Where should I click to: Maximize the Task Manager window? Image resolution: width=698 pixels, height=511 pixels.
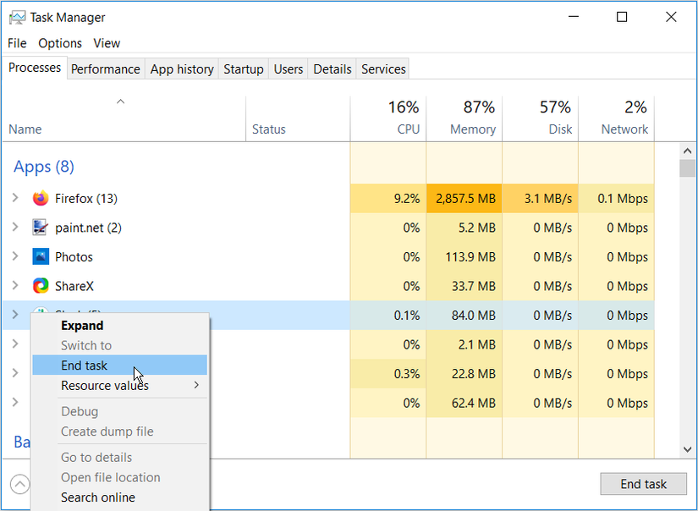622,17
